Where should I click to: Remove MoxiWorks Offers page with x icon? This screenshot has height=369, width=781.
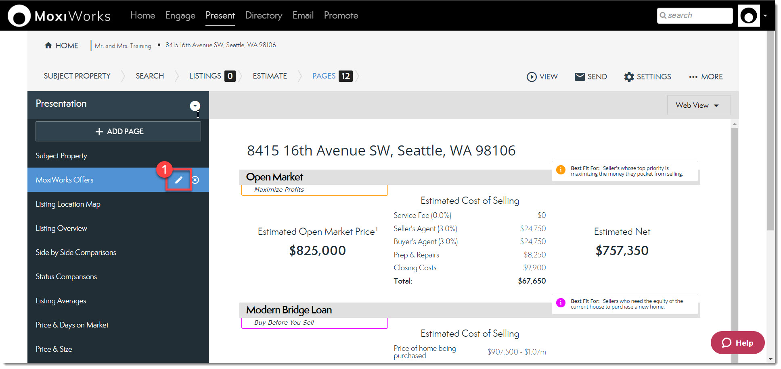pos(195,180)
